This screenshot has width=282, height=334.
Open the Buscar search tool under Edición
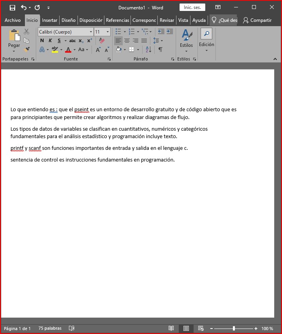(x=206, y=34)
